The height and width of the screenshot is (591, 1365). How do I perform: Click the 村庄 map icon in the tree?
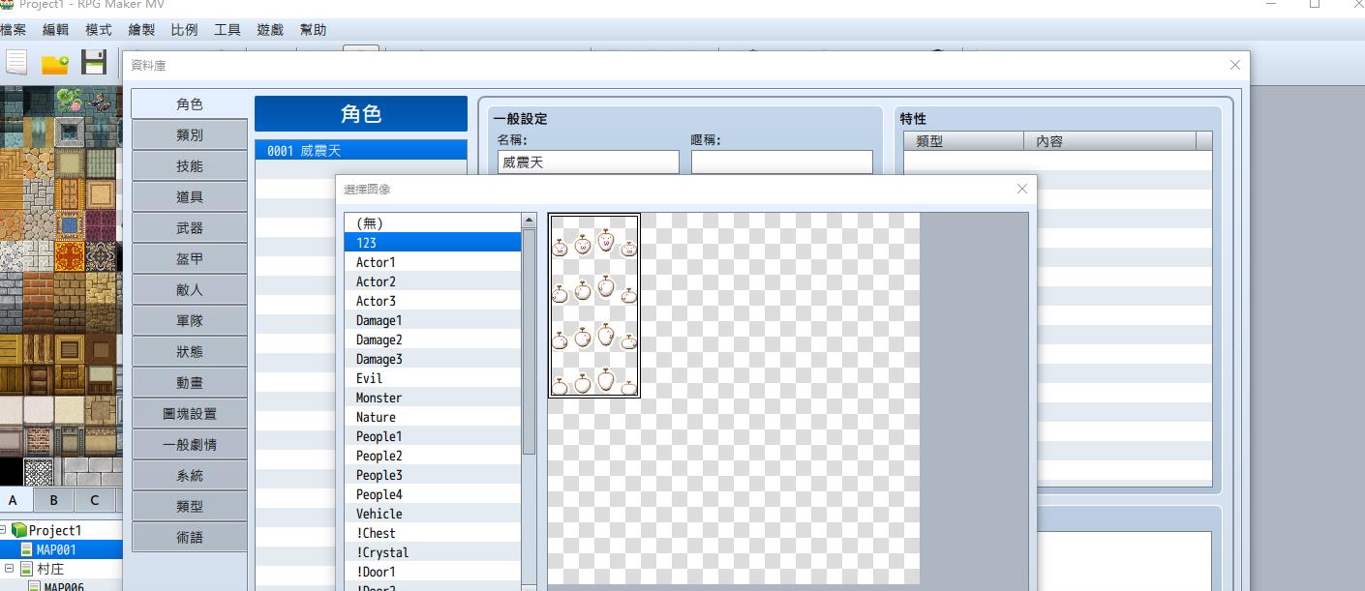tap(28, 569)
